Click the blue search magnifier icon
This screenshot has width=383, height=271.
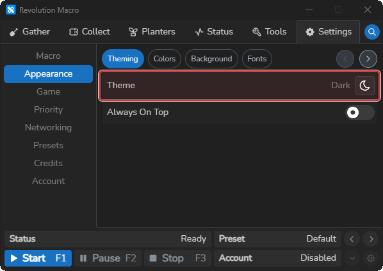[371, 32]
